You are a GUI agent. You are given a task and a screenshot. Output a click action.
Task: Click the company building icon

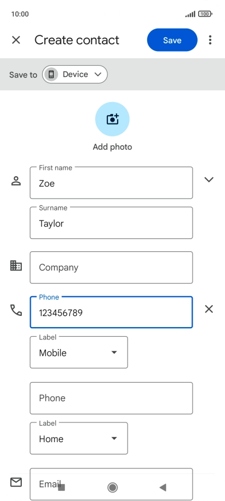(16, 265)
